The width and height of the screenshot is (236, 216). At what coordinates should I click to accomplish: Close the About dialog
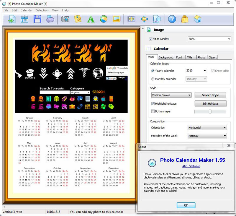coord(229,145)
